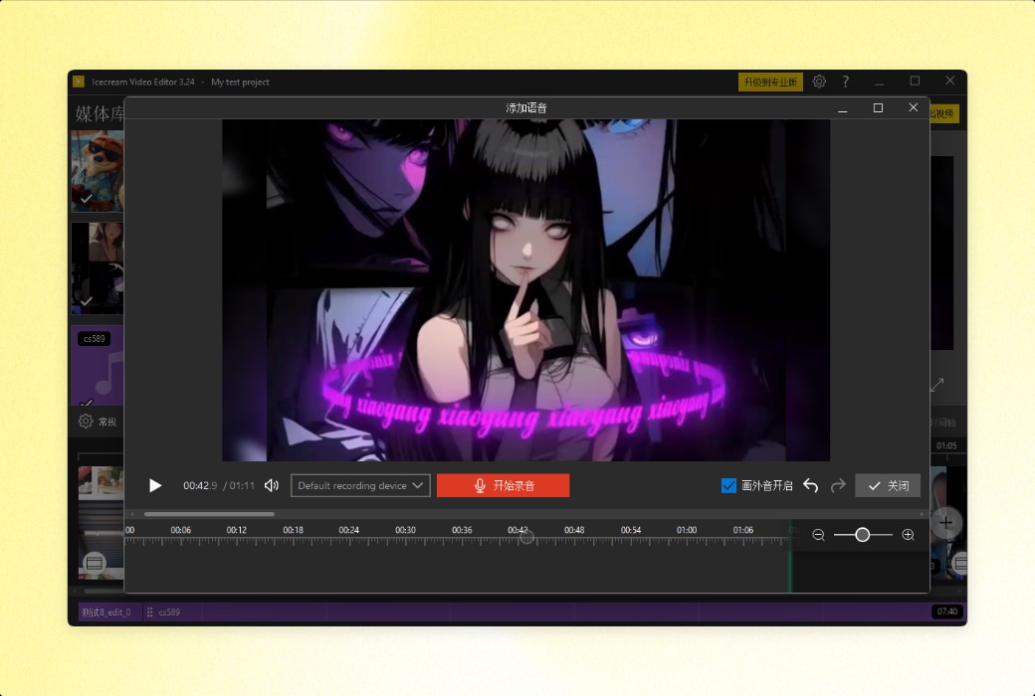Viewport: 1035px width, 696px height.
Task: Click the 常规 settings gear below the media list
Action: point(85,422)
